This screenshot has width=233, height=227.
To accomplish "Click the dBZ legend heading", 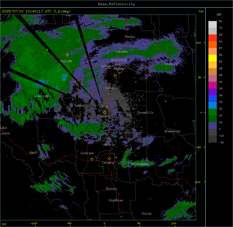I will [x=219, y=14].
